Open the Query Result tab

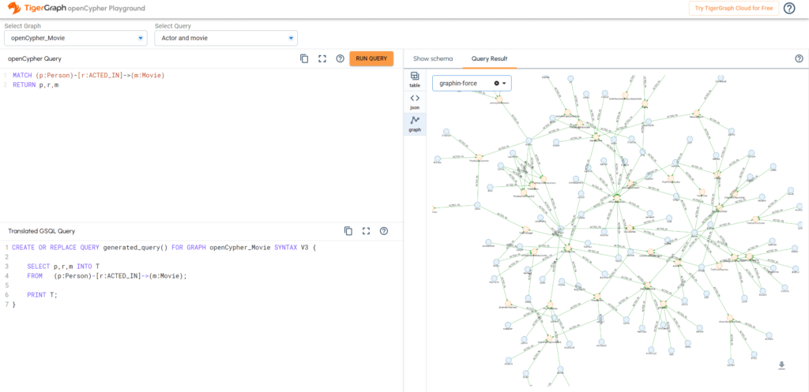pos(489,58)
